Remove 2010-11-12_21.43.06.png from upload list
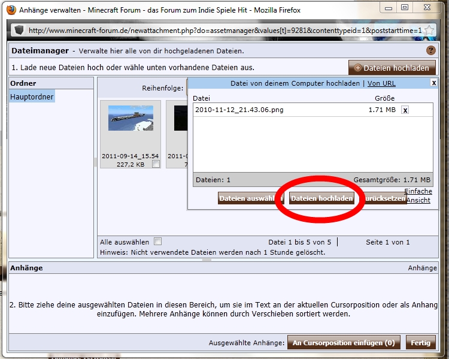The width and height of the screenshot is (449, 359). pyautogui.click(x=405, y=110)
